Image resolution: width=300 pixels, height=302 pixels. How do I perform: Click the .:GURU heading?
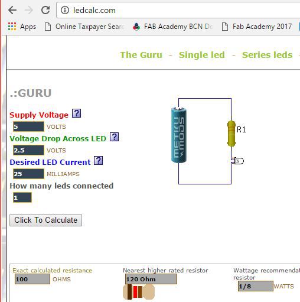[x=31, y=93]
